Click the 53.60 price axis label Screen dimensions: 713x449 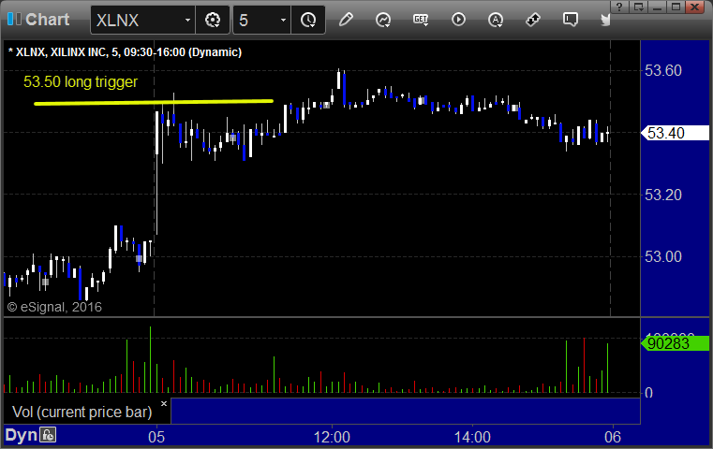click(663, 70)
